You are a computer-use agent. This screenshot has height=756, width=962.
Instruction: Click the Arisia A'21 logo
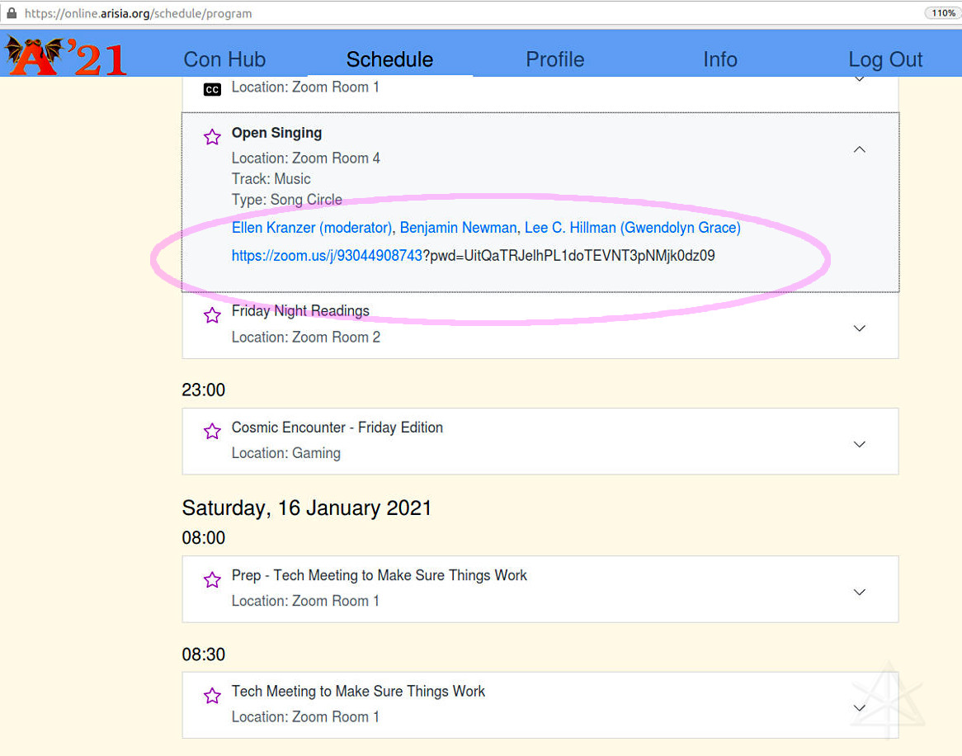[x=66, y=55]
